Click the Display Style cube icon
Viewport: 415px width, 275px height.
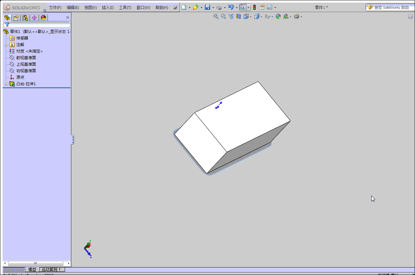coord(257,16)
